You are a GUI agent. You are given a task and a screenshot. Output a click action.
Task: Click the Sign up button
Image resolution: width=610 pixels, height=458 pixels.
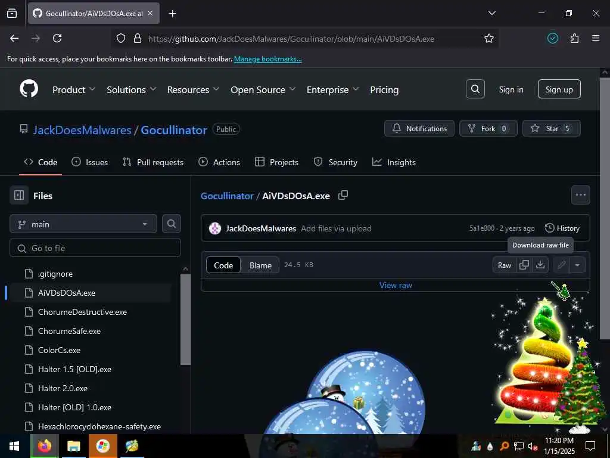(x=559, y=89)
